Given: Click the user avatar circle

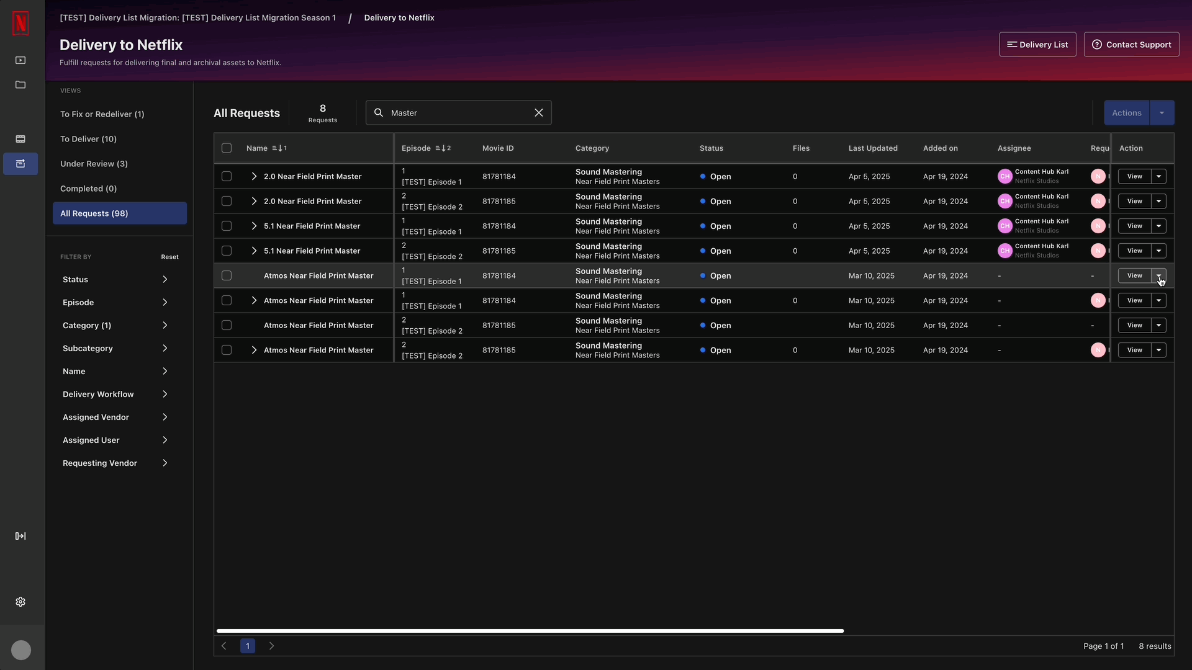Looking at the screenshot, I should (x=21, y=650).
